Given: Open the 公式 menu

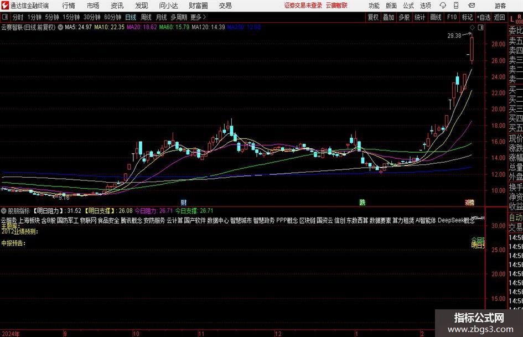Looking at the screenshot, I should (x=408, y=6).
